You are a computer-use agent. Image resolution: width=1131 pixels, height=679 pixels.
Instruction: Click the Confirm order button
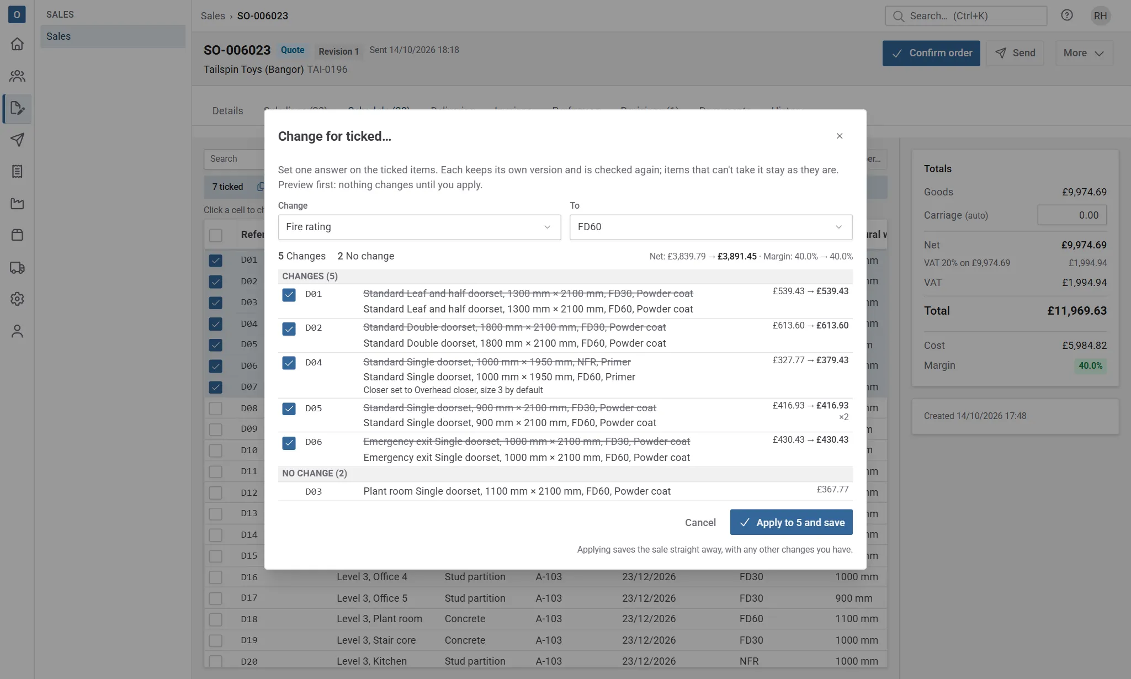[x=931, y=53]
